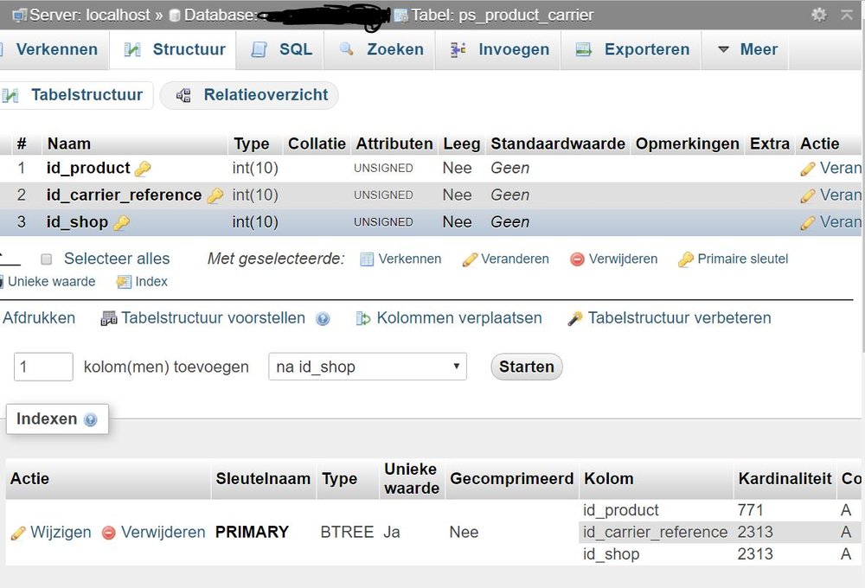Screen dimensions: 865x588
Task: Click the Afdrukken link
Action: [39, 318]
